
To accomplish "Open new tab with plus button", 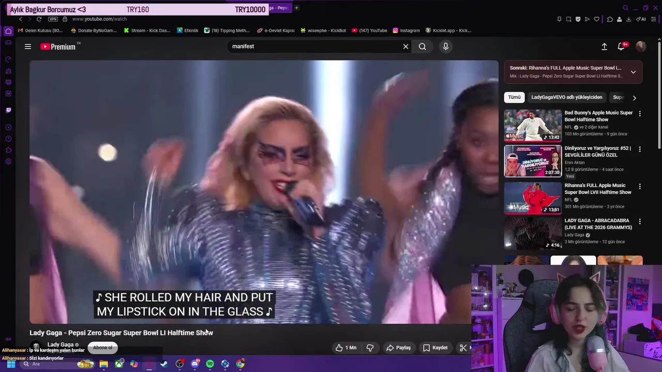I will [296, 8].
